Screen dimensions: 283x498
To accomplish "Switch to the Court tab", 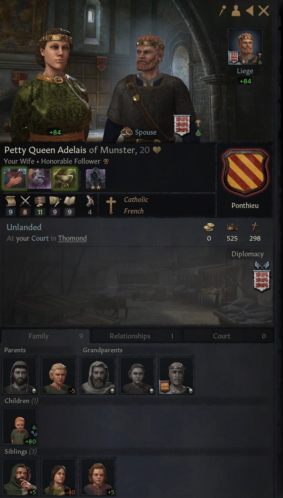I will (x=229, y=336).
